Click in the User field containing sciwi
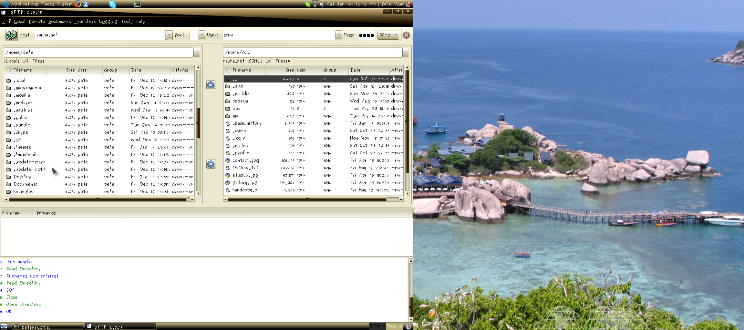This screenshot has height=330, width=744. 278,35
